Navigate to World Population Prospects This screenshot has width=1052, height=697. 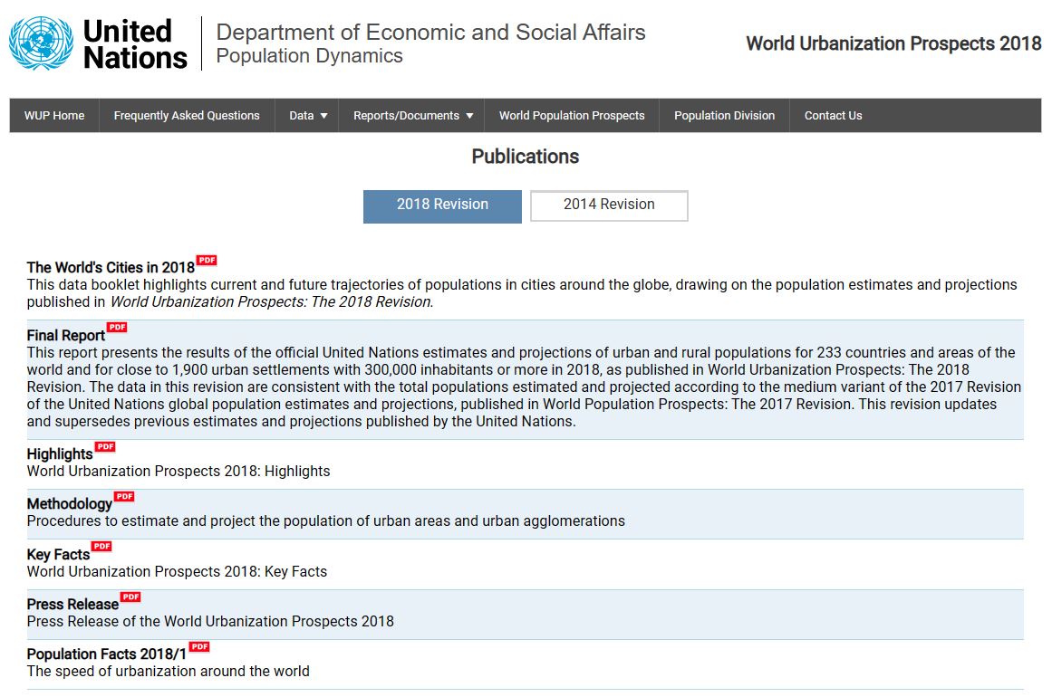(x=572, y=116)
